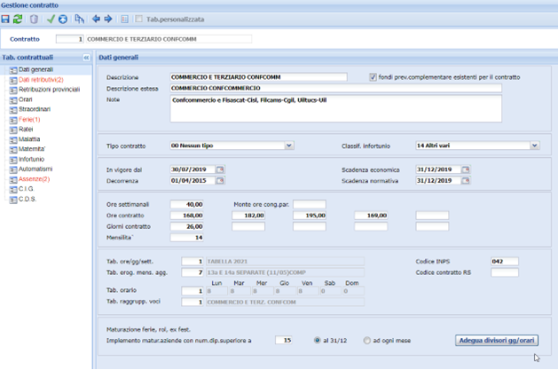Click the Save disk icon in toolbar
The image size is (558, 370).
tap(5, 20)
